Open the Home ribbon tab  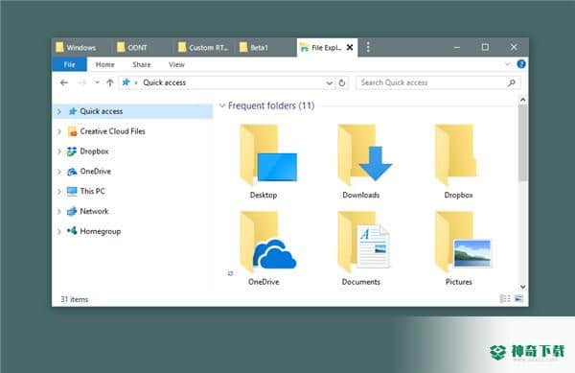tap(104, 64)
